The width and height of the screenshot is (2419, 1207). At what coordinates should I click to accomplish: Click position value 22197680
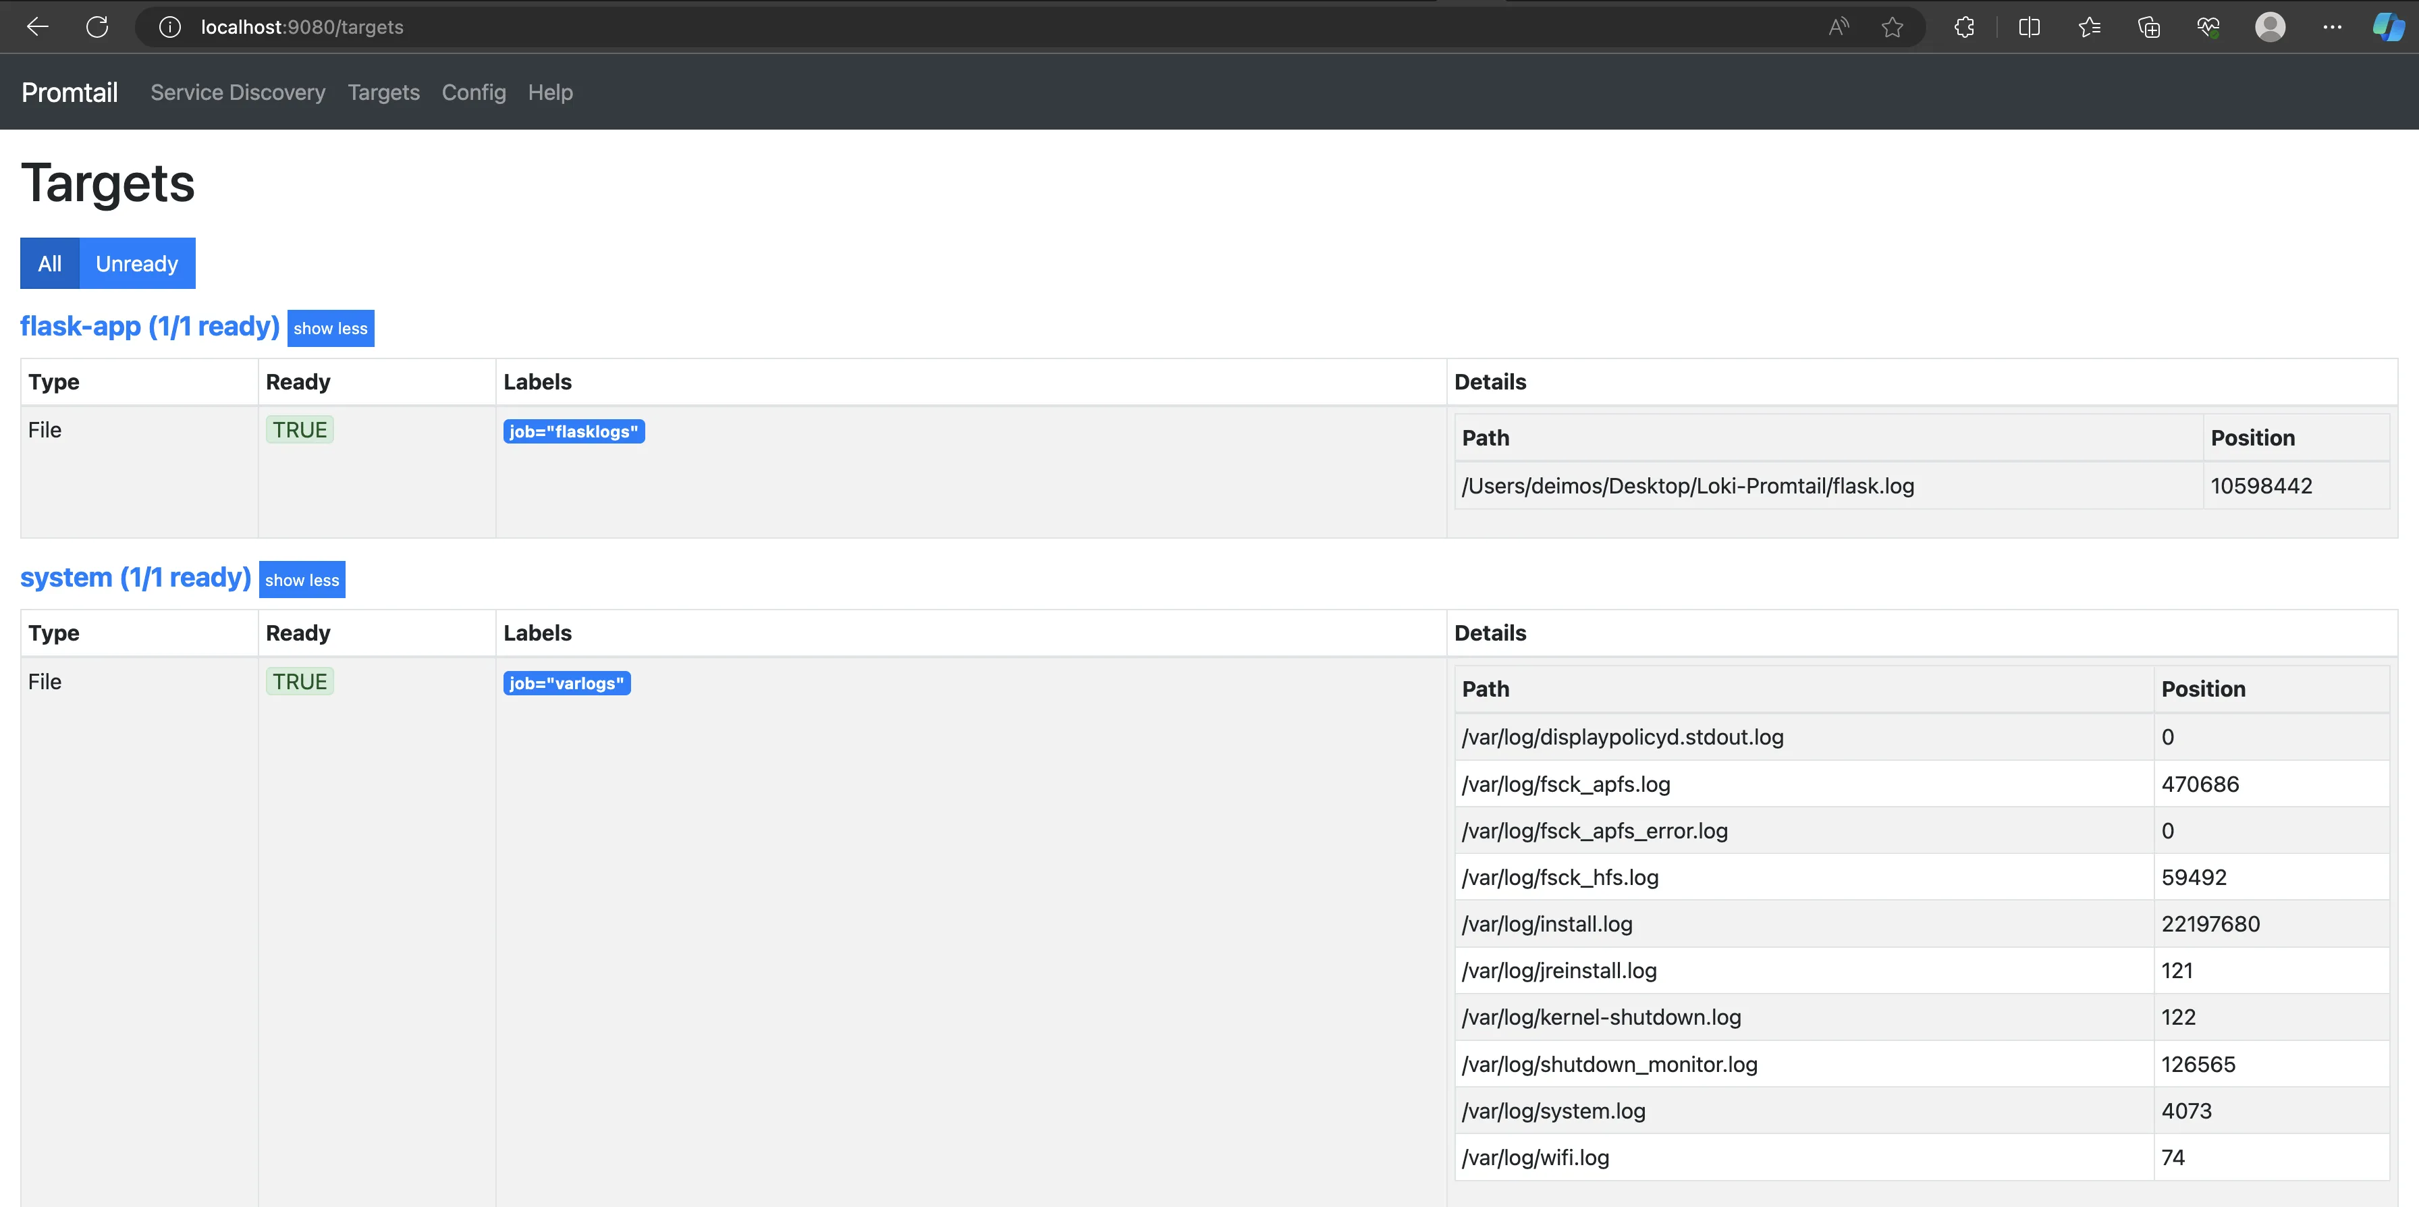point(2210,923)
